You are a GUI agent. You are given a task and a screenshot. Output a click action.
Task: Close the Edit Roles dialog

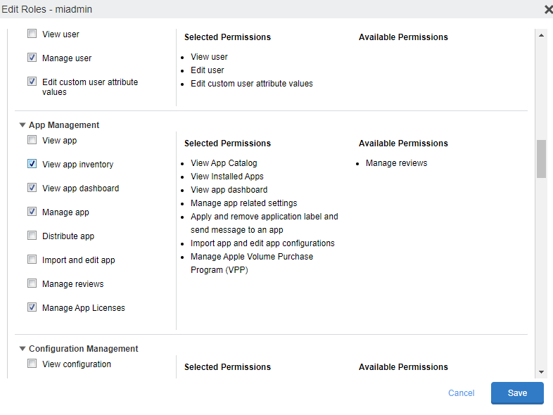click(548, 9)
